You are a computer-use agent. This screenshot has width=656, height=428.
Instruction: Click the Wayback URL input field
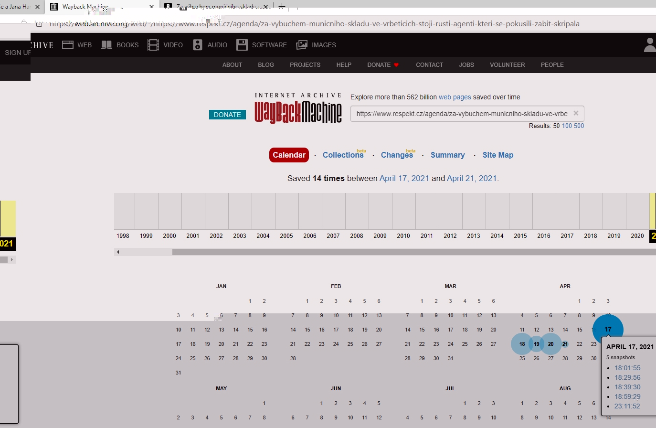[x=461, y=114]
